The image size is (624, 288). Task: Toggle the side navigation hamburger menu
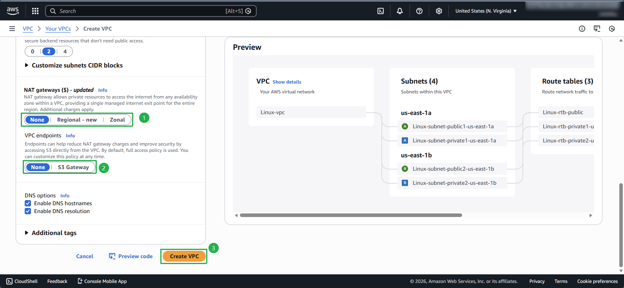[12, 29]
